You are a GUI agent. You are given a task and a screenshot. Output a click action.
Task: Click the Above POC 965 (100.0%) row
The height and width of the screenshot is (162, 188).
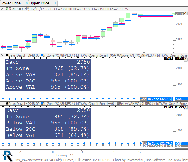(x=48, y=81)
